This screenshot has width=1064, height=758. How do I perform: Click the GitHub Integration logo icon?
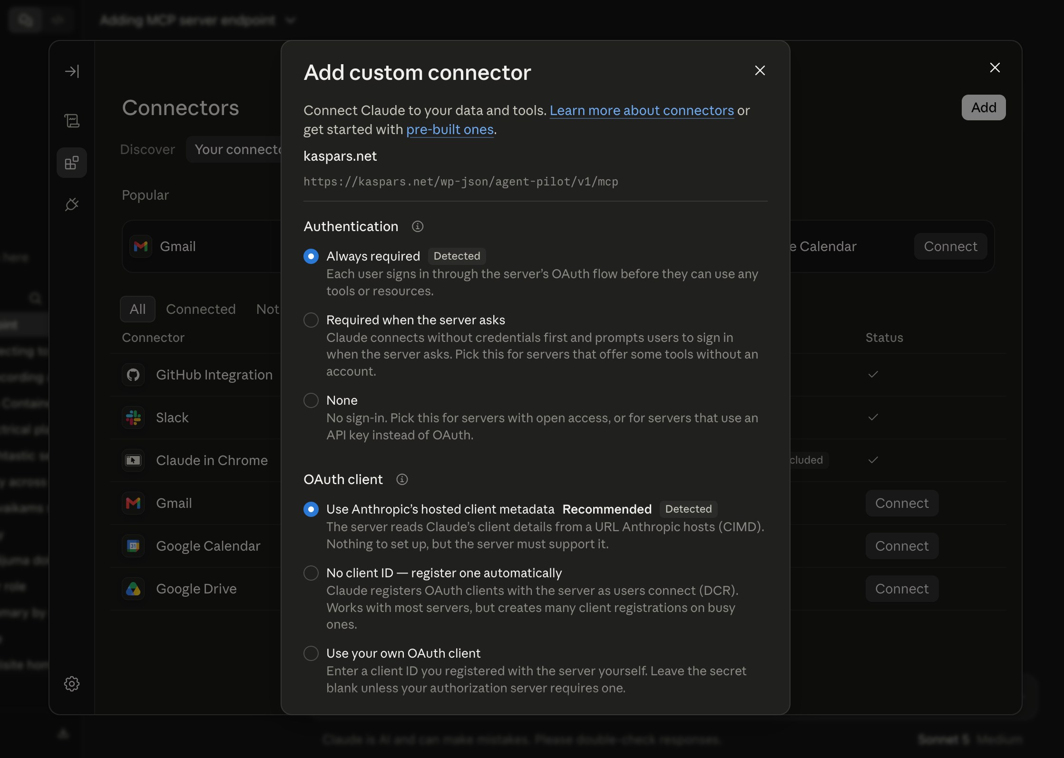click(133, 375)
